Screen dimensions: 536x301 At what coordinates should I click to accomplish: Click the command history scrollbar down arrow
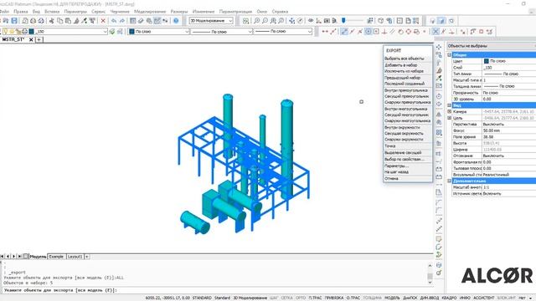coord(430,283)
